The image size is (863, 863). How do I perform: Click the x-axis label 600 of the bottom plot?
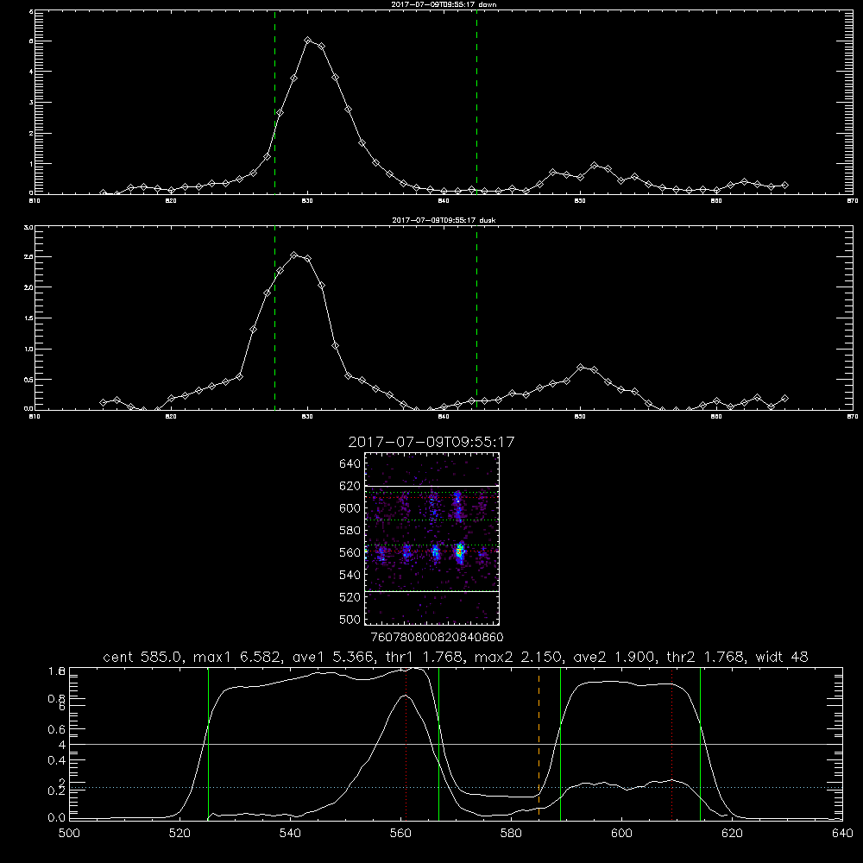click(x=621, y=834)
